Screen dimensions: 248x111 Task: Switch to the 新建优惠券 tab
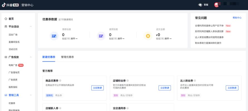point(49,57)
